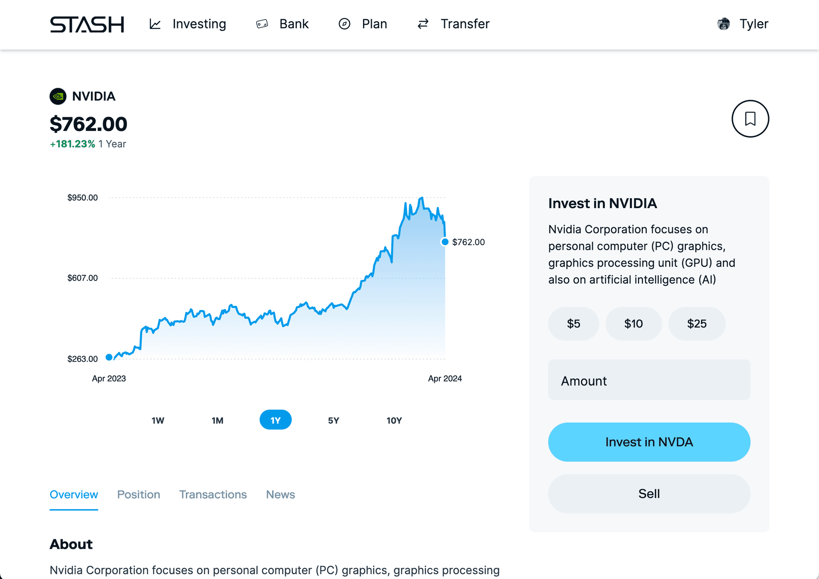Click the Bank card icon

click(x=262, y=24)
